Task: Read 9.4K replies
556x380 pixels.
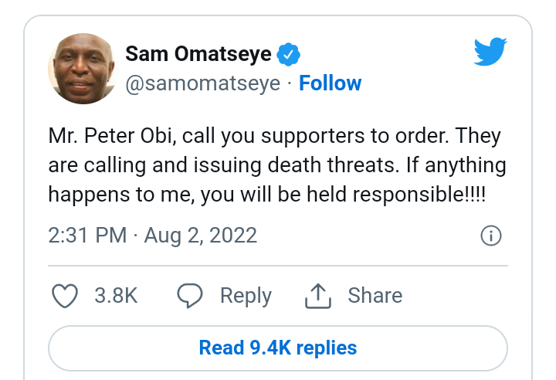Action: tap(278, 348)
